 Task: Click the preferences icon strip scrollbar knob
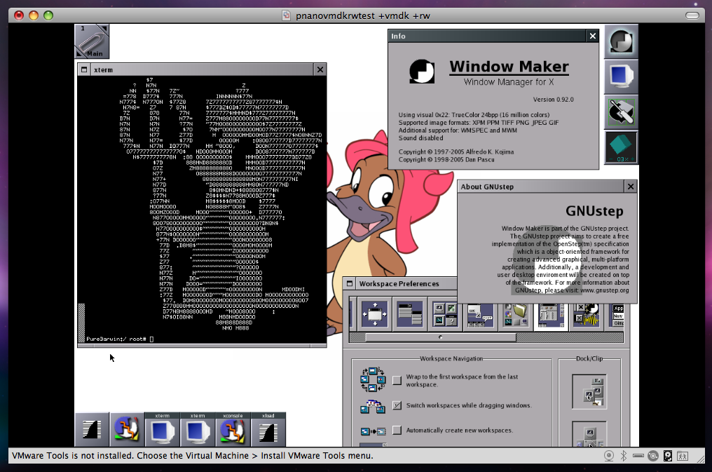(x=441, y=337)
